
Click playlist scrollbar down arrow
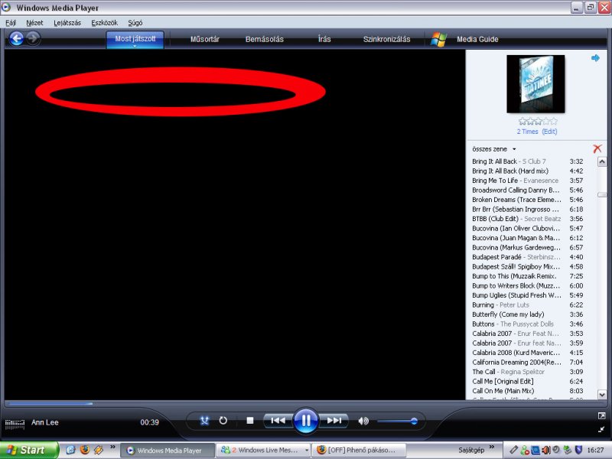602,395
